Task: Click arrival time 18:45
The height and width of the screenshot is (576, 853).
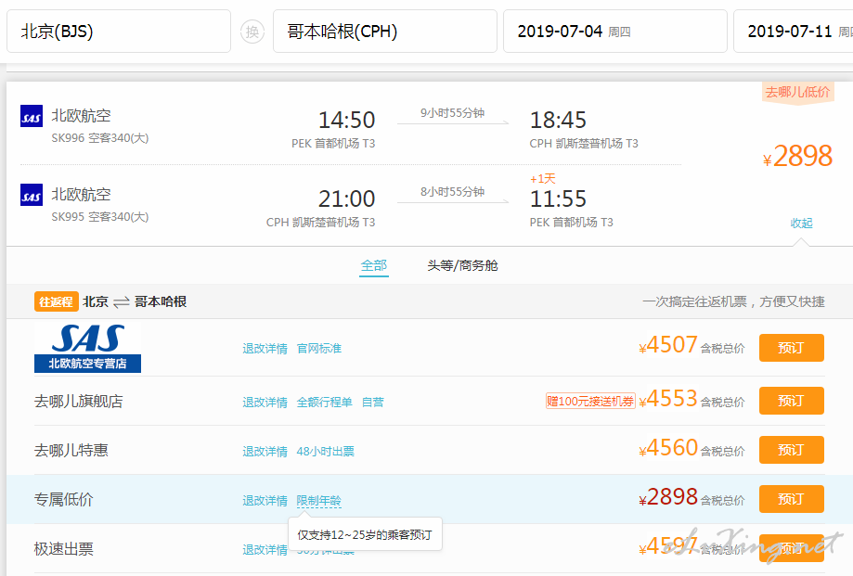Action: [x=558, y=120]
